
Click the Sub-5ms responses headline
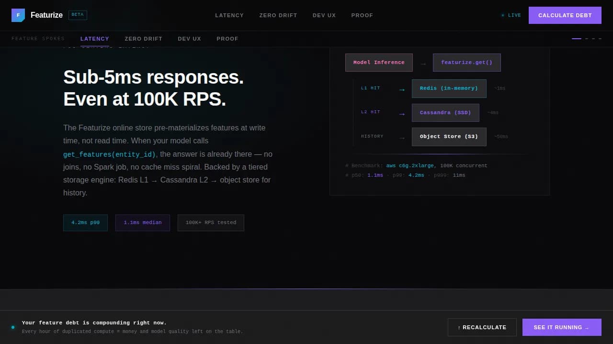(153, 88)
